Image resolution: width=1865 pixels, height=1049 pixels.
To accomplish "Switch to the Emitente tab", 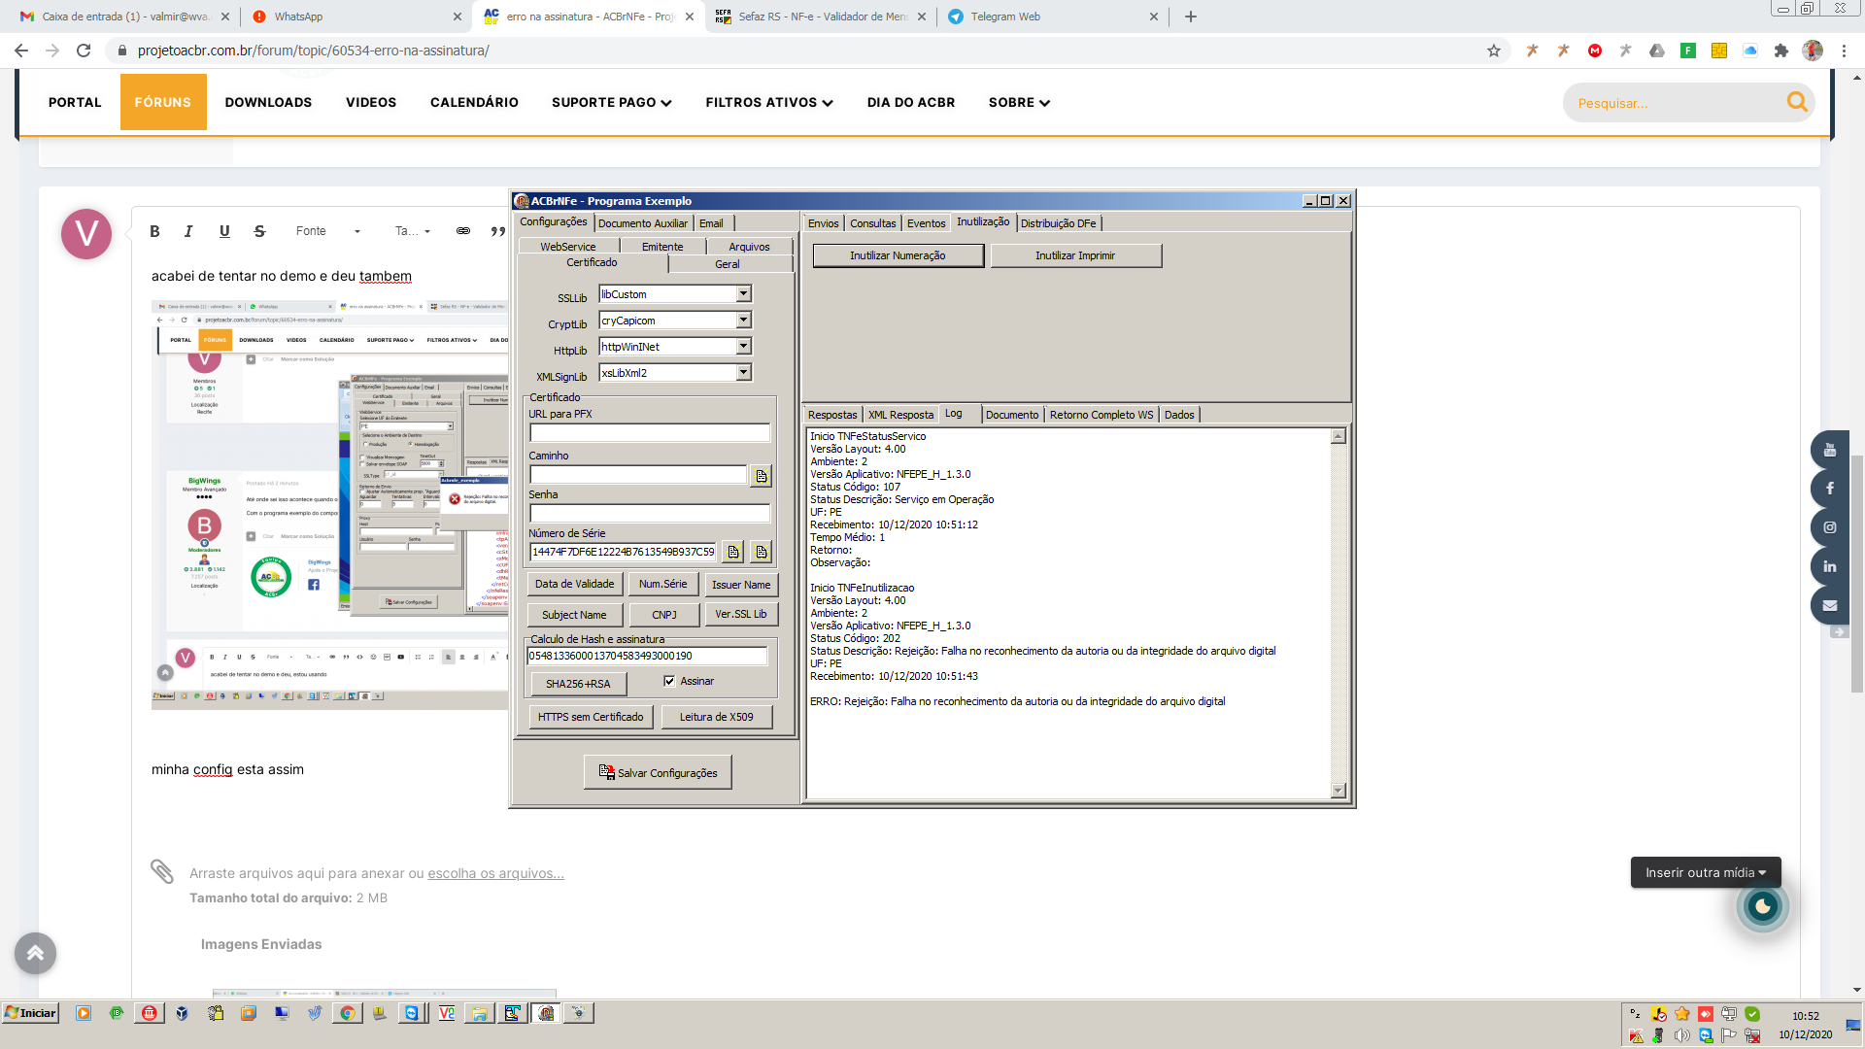I will (662, 247).
